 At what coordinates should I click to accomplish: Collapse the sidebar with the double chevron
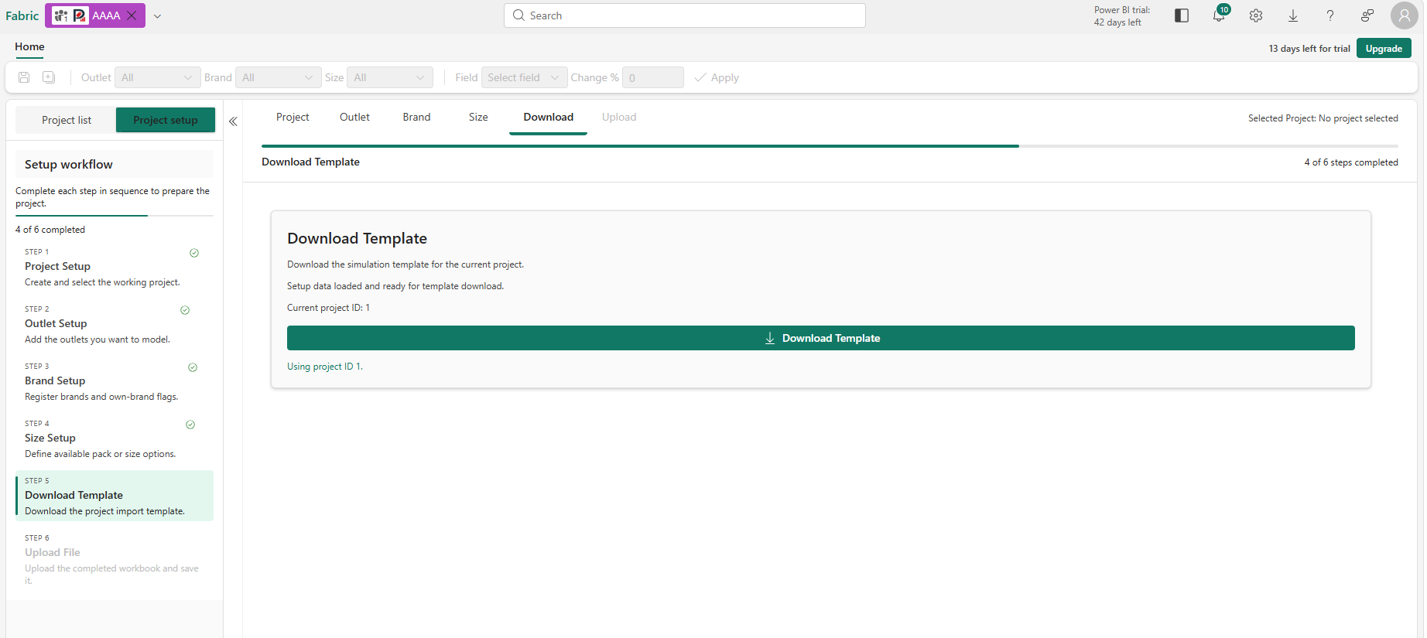pyautogui.click(x=233, y=121)
